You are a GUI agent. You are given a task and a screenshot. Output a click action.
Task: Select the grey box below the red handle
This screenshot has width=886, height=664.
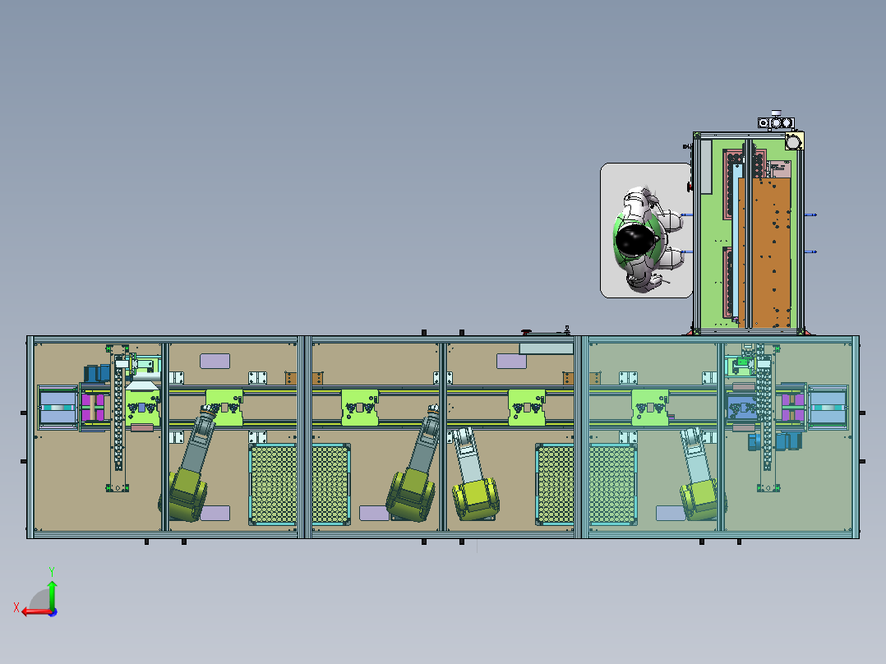[x=546, y=348]
